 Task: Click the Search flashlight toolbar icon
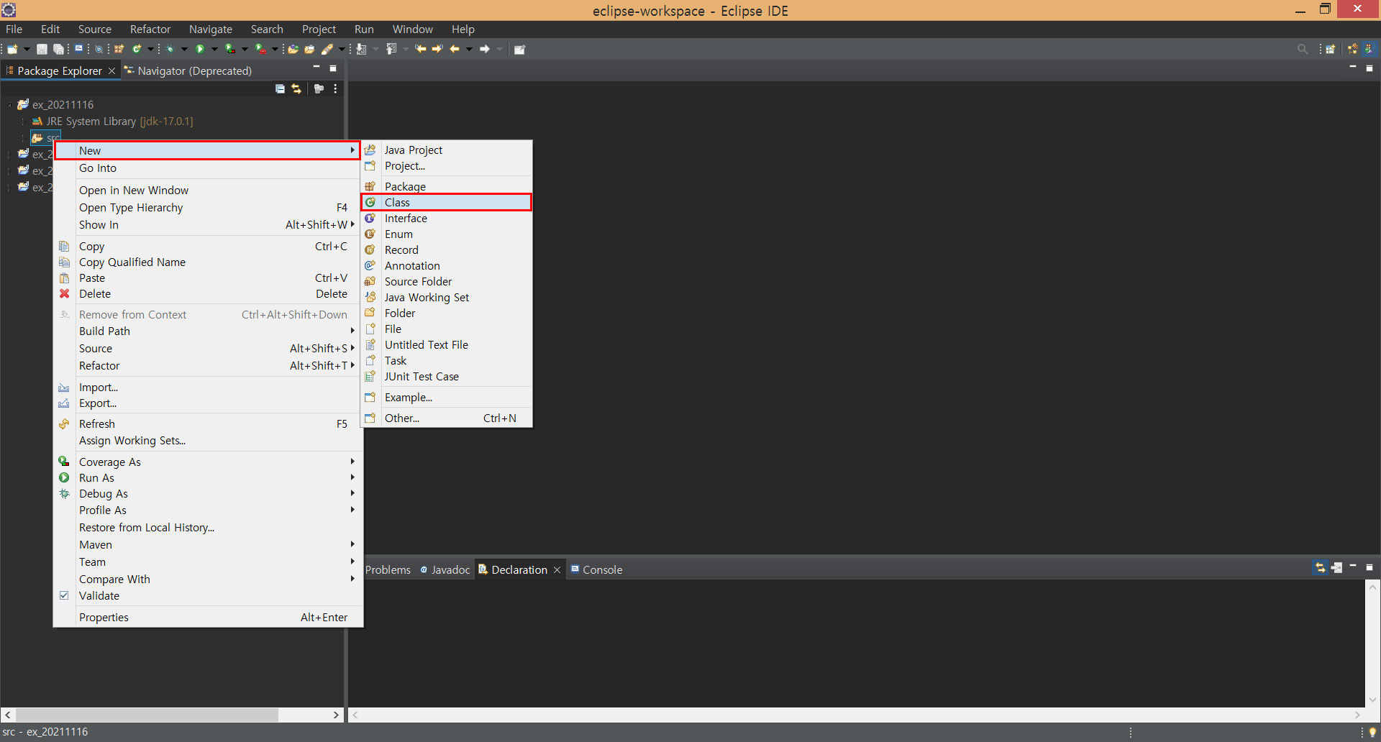pos(327,49)
